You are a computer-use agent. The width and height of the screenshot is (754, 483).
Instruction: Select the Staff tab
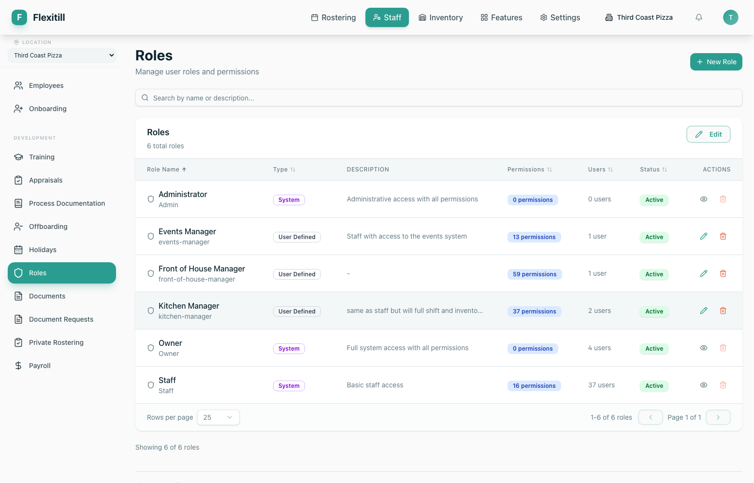(x=387, y=17)
